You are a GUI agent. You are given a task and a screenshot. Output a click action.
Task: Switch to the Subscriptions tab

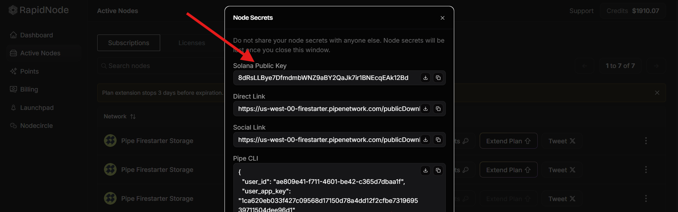coord(129,43)
